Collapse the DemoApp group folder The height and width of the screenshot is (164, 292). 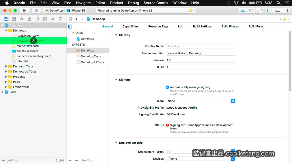click(x=6, y=30)
